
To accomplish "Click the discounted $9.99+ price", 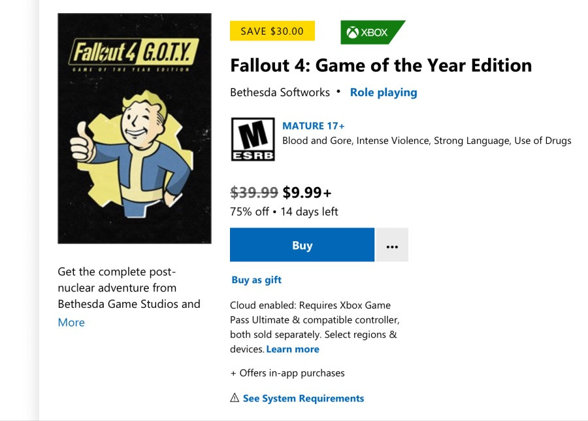I will tap(307, 192).
